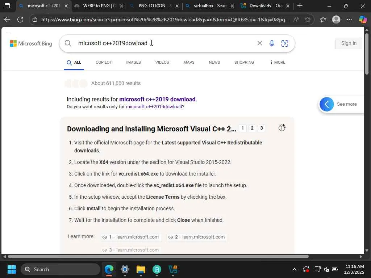Select the VIDEOS search tab
Image resolution: width=371 pixels, height=278 pixels.
coord(162,62)
